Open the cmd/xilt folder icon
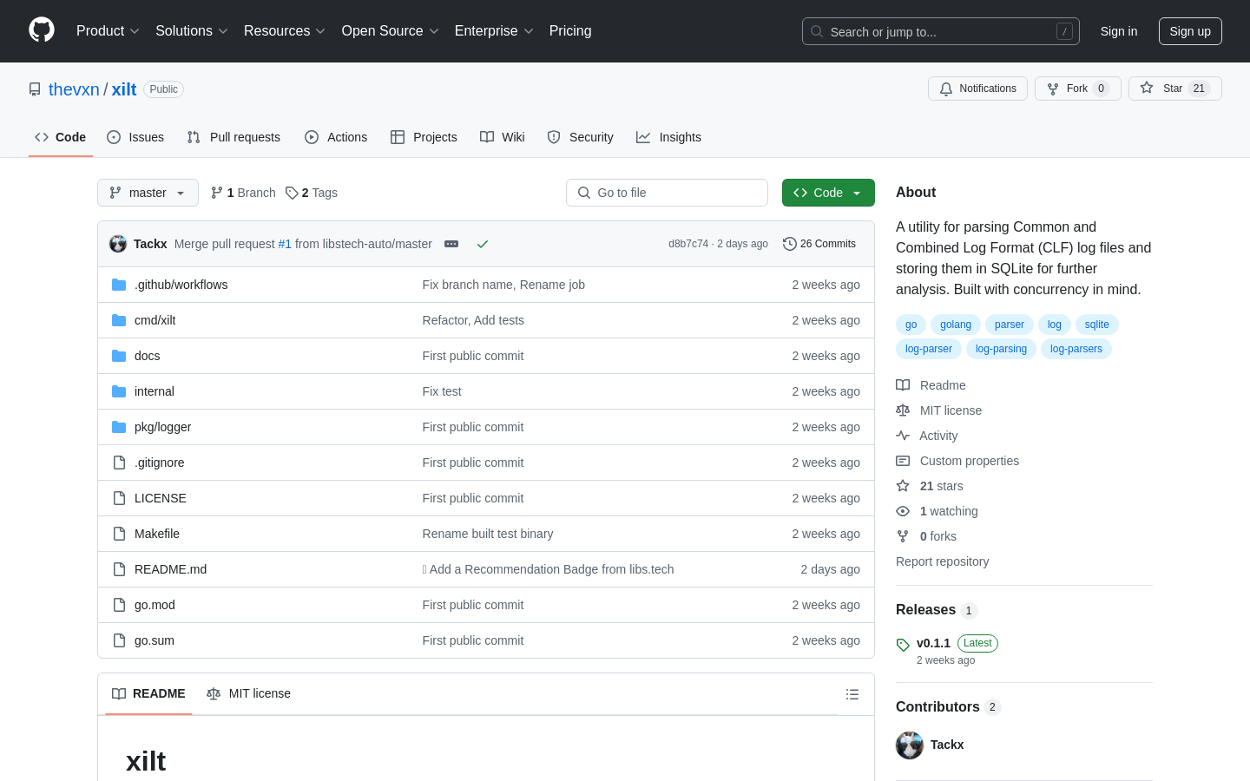This screenshot has height=781, width=1250. point(119,320)
